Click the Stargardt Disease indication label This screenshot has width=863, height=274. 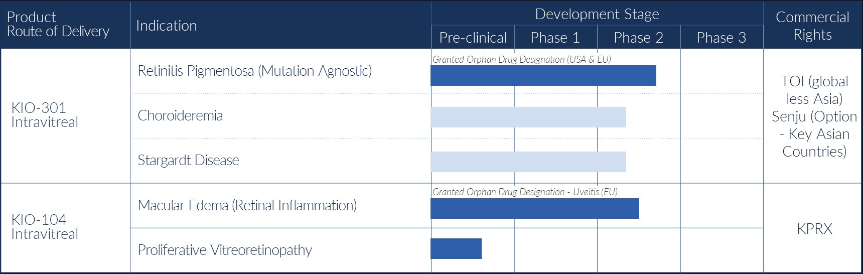(x=188, y=160)
